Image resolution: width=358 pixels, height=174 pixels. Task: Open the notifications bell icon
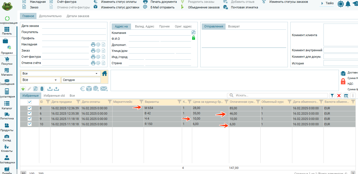point(348,4)
